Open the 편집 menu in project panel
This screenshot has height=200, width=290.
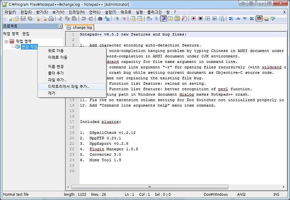click(26, 34)
